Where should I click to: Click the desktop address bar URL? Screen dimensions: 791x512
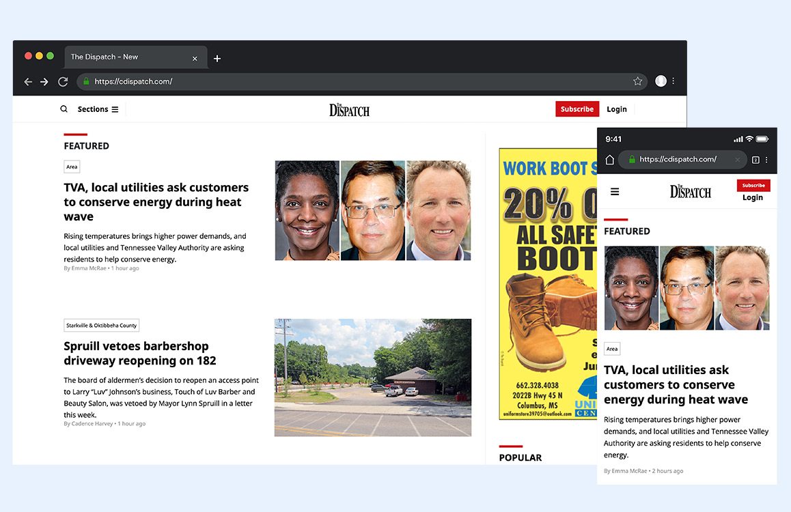click(133, 81)
